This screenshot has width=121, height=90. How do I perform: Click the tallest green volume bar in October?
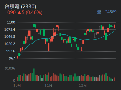tap(34, 74)
